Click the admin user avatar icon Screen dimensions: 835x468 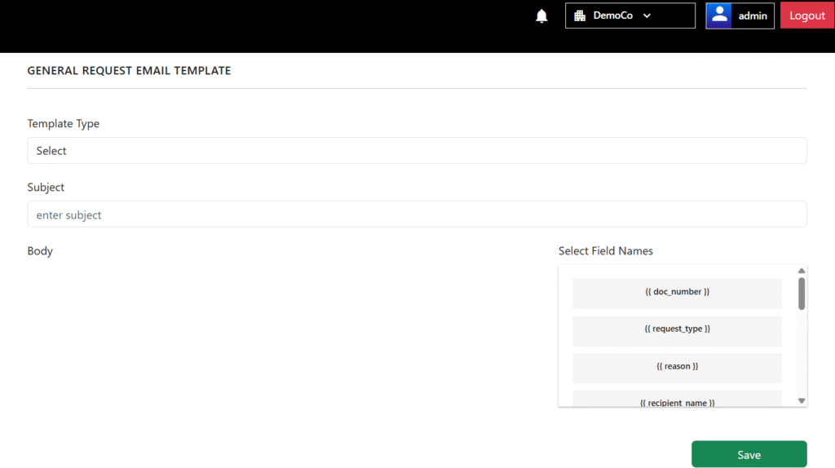pyautogui.click(x=719, y=15)
